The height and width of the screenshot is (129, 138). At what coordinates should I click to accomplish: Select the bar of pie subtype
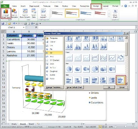click(x=112, y=69)
